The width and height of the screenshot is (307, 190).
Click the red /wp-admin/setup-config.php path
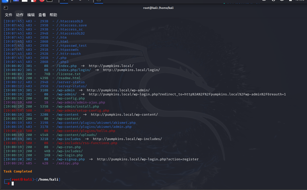pyautogui.click(x=83, y=111)
